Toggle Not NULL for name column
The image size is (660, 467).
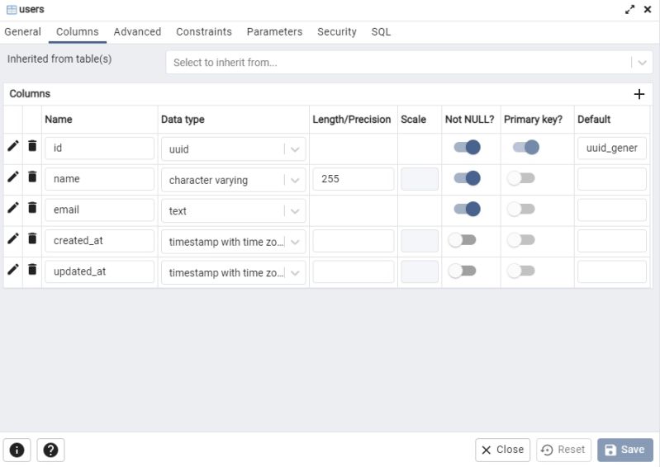(468, 178)
